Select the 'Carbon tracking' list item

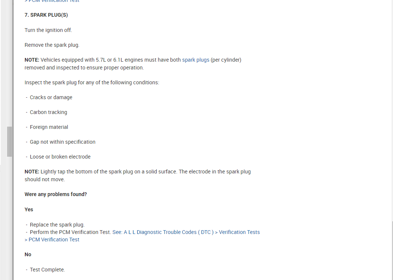(x=48, y=112)
